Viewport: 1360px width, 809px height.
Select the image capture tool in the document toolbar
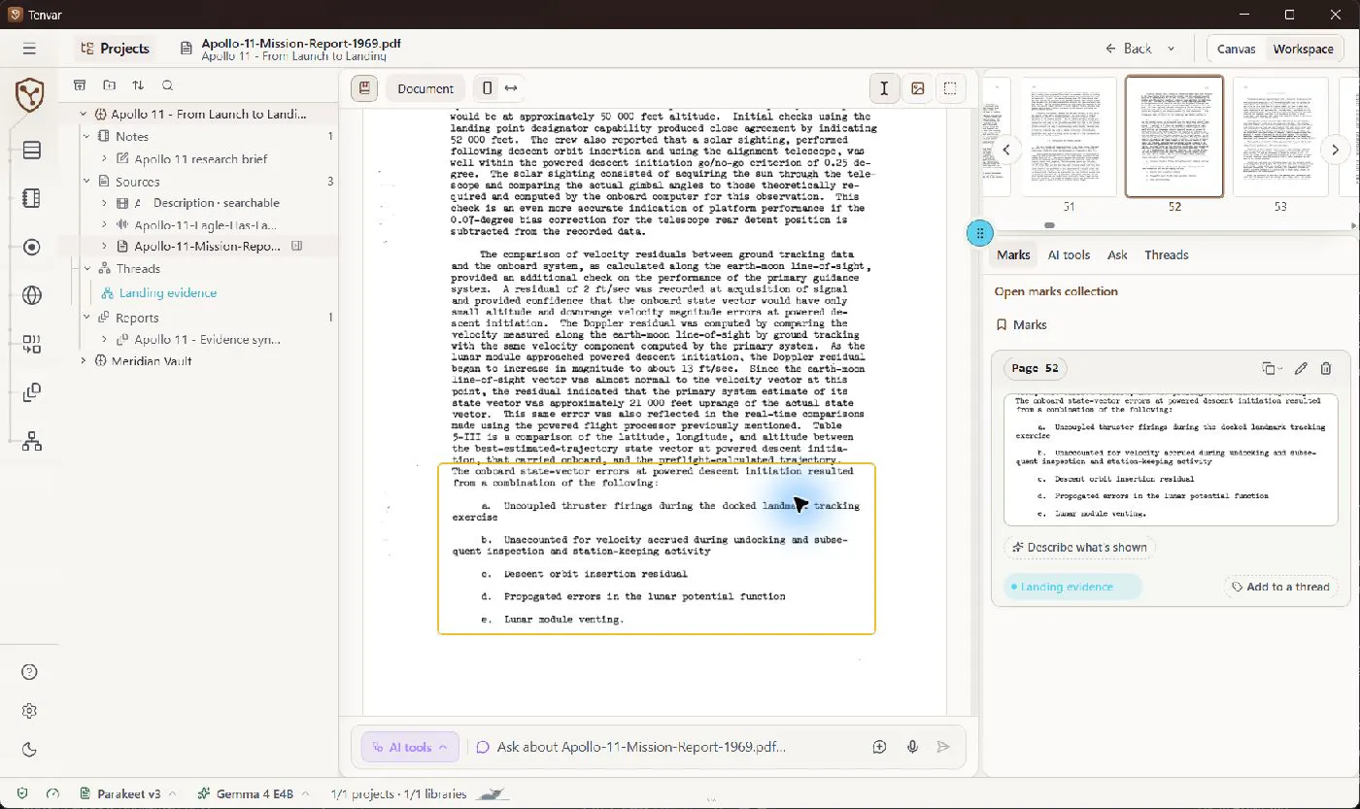point(917,88)
